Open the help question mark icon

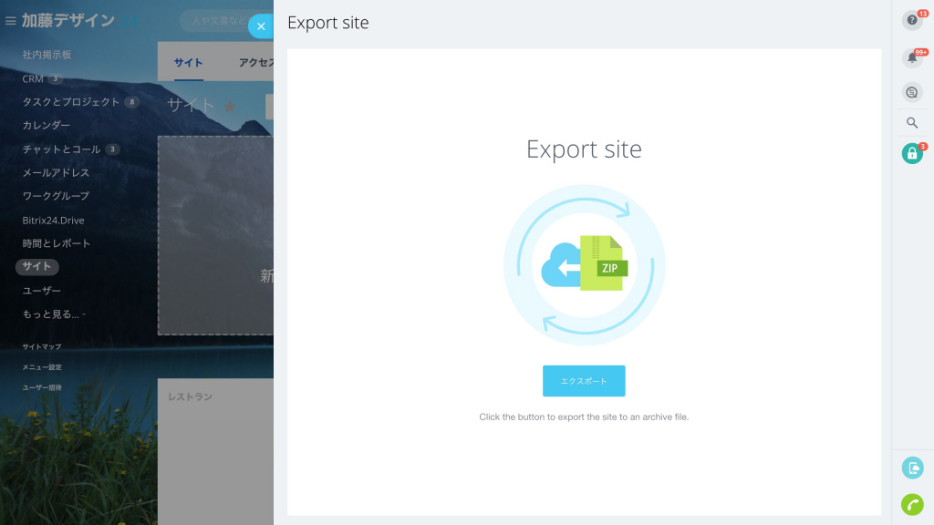point(911,20)
